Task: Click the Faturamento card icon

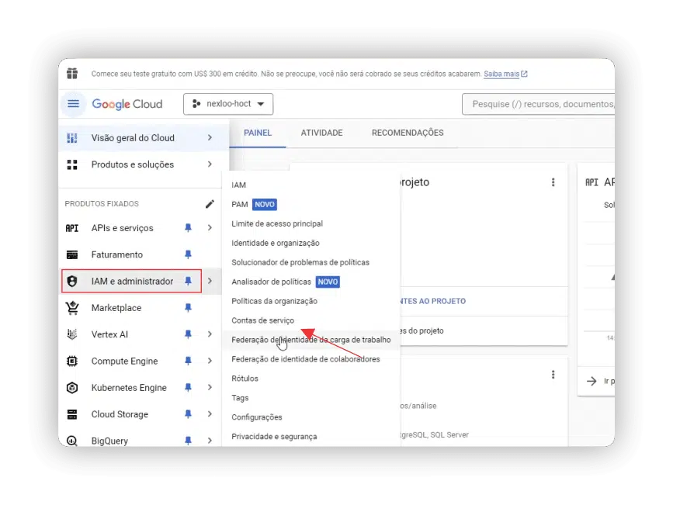Action: point(72,254)
